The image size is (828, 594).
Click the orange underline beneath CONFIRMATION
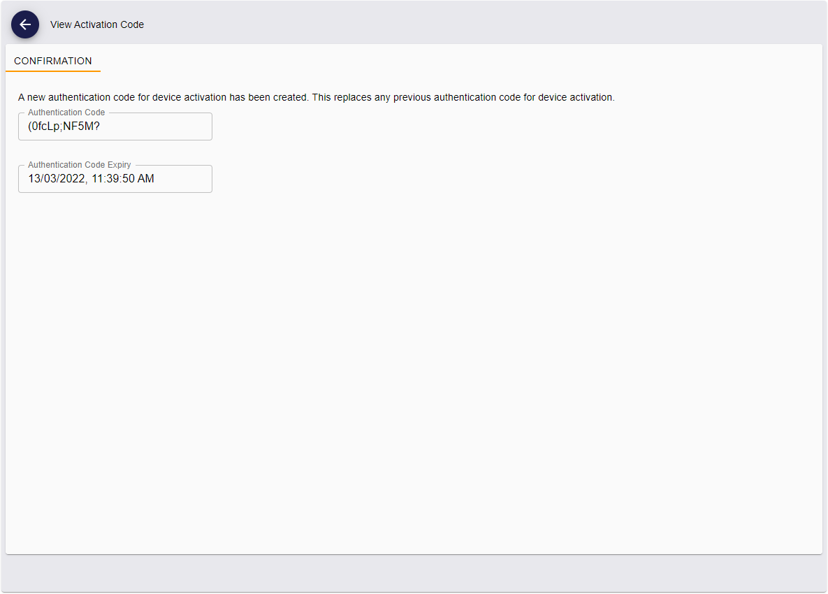(53, 71)
